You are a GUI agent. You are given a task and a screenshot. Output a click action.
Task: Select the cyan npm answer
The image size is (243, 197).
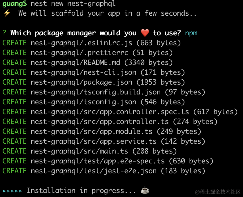click(191, 33)
